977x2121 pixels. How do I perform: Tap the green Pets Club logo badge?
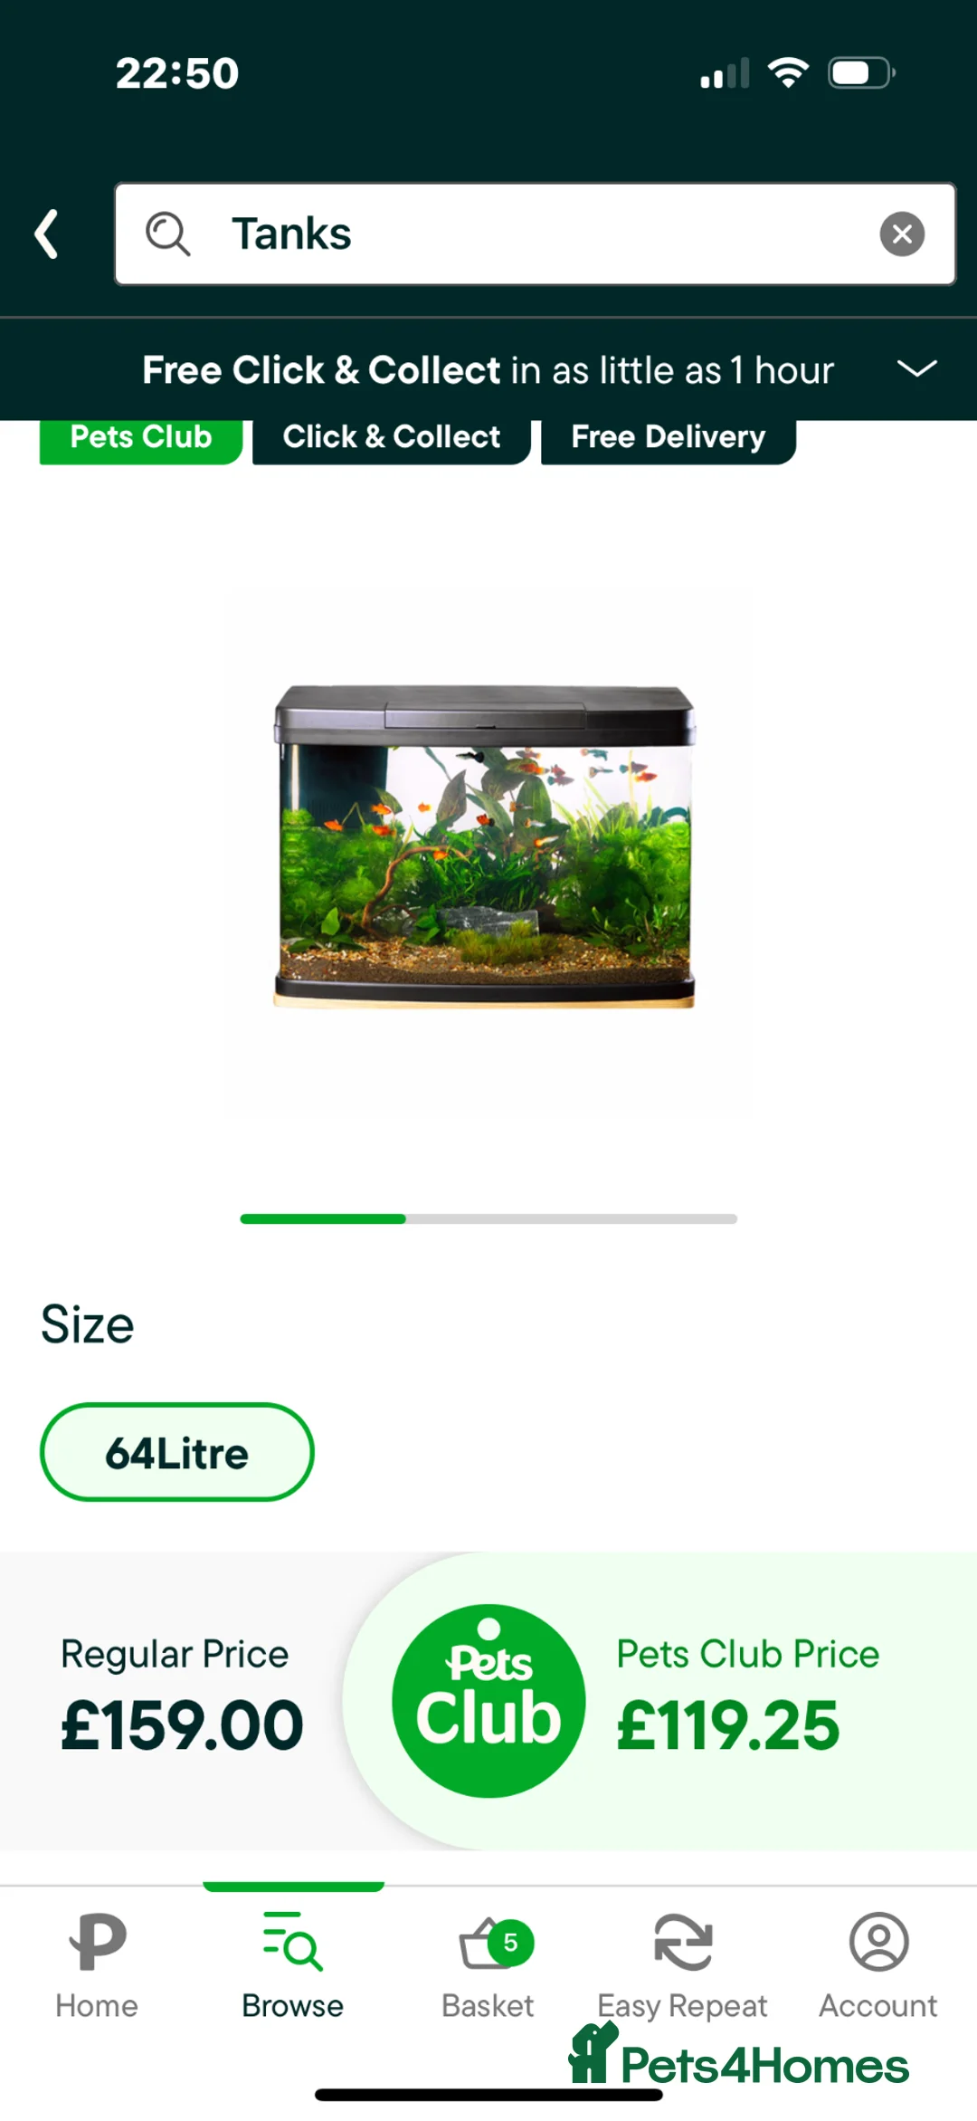(488, 1700)
